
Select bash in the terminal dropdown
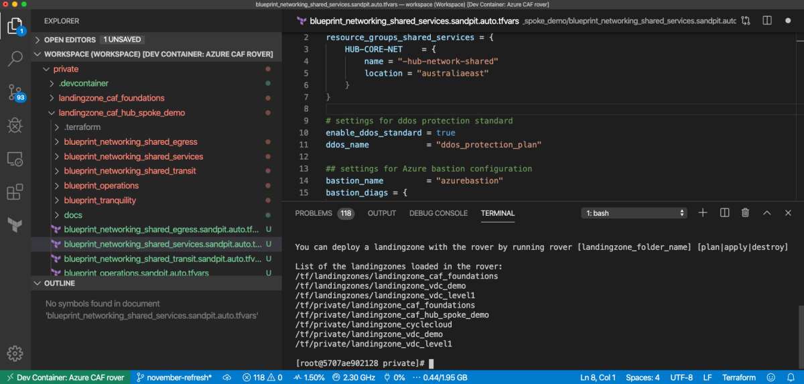click(x=634, y=213)
